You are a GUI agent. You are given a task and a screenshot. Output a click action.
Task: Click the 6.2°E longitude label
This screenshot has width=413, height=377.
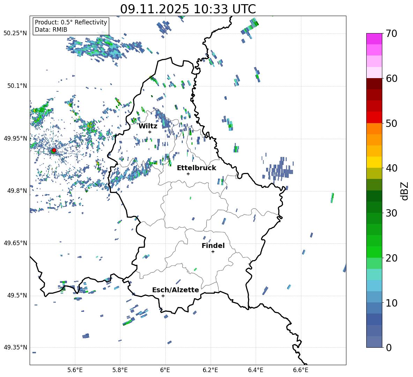(210, 370)
